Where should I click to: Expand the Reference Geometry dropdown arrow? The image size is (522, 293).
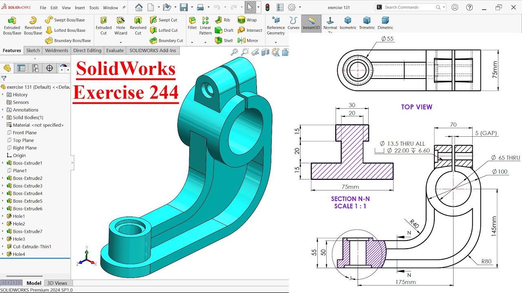point(276,42)
